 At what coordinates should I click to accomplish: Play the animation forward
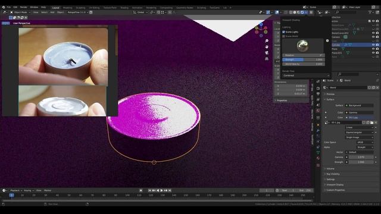click(x=161, y=190)
